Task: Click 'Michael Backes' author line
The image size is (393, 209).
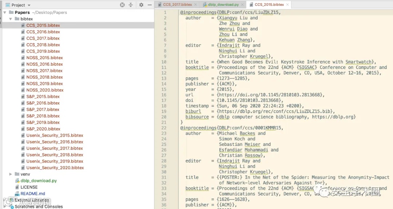Action: tap(225, 133)
